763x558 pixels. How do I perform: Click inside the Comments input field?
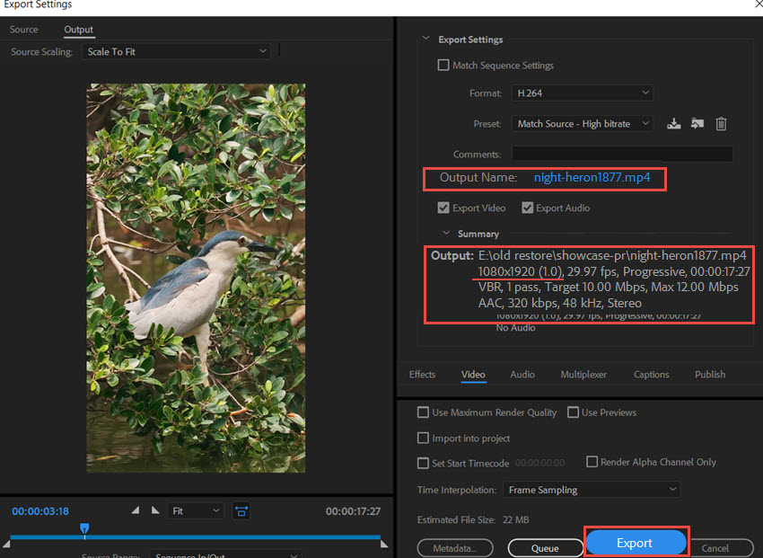tap(622, 154)
